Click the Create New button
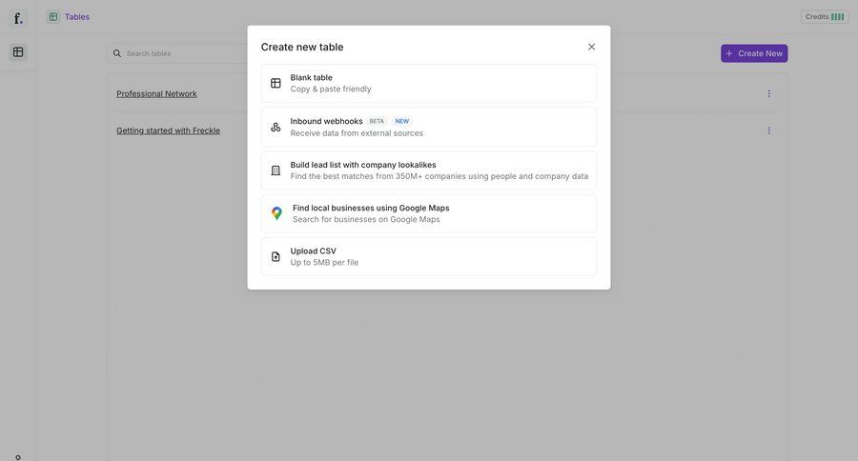 (x=754, y=53)
